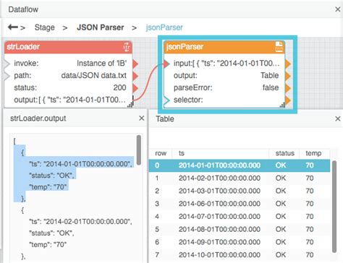343x263 pixels.
Task: Select table row 4 timestamp 2014-07-01
Action: point(219,217)
